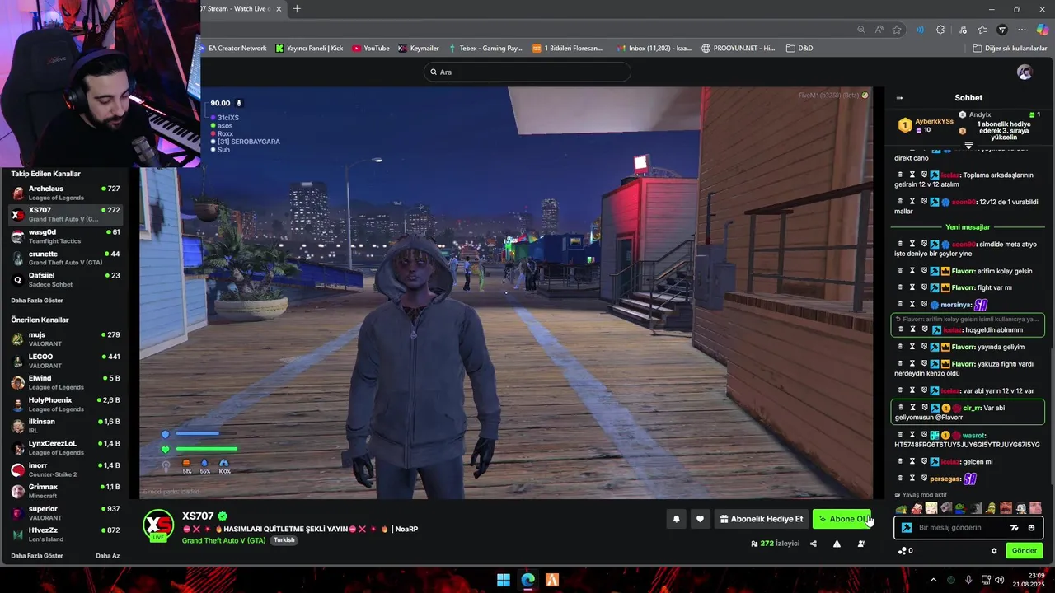Activate Read aloud in address bar

[x=879, y=30]
